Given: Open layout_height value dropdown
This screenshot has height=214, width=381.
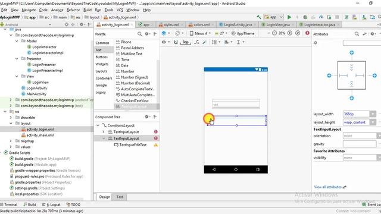Looking at the screenshot, I should (373, 122).
